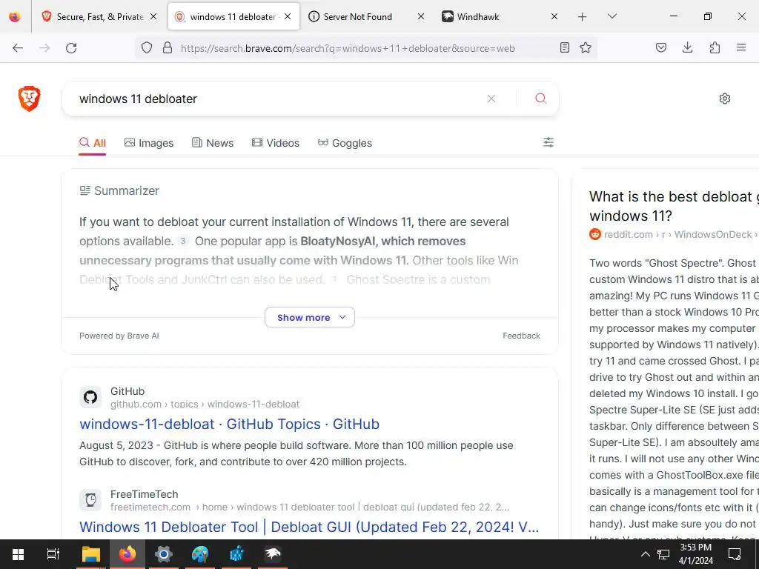This screenshot has width=759, height=569.
Task: Select the All results tab
Action: (x=93, y=143)
